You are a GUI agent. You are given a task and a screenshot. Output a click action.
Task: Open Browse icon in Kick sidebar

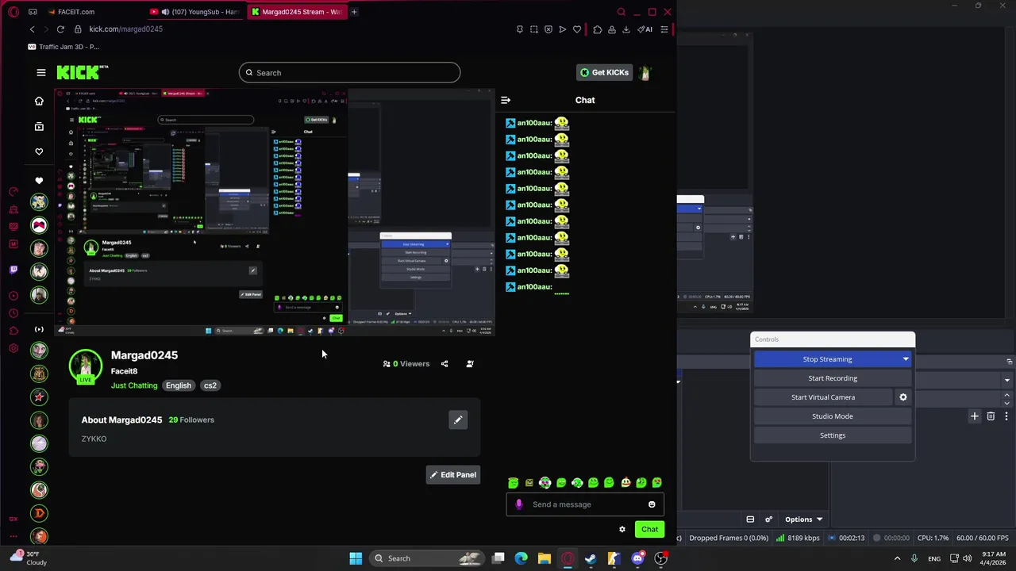pos(39,126)
